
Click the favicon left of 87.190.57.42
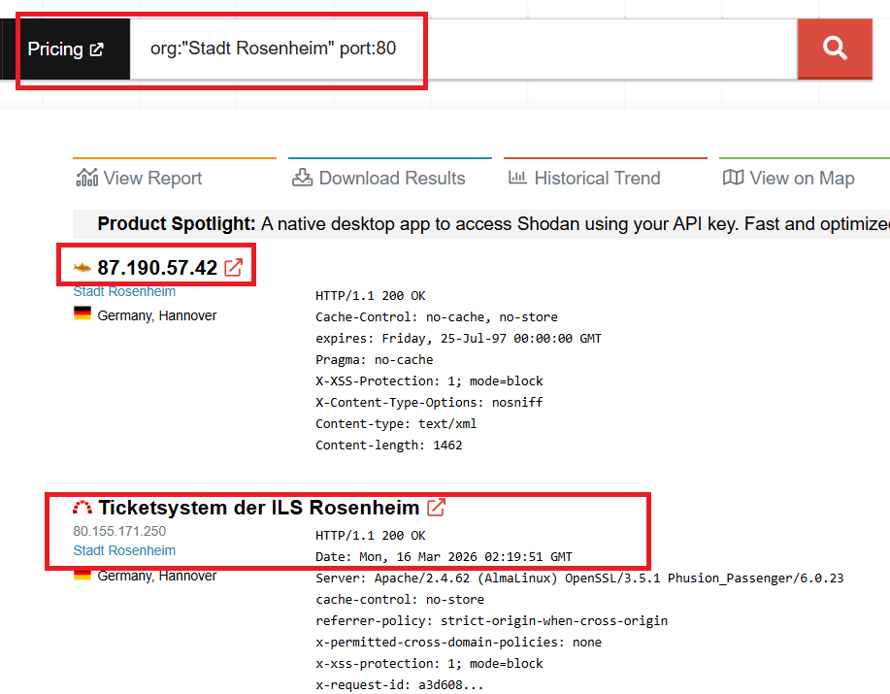coord(82,268)
